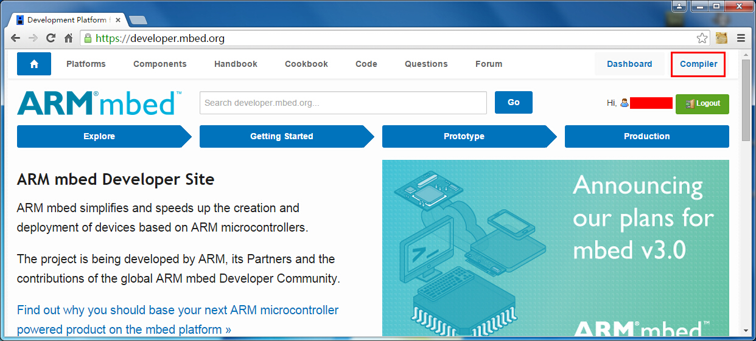Click the browser back arrow

16,38
